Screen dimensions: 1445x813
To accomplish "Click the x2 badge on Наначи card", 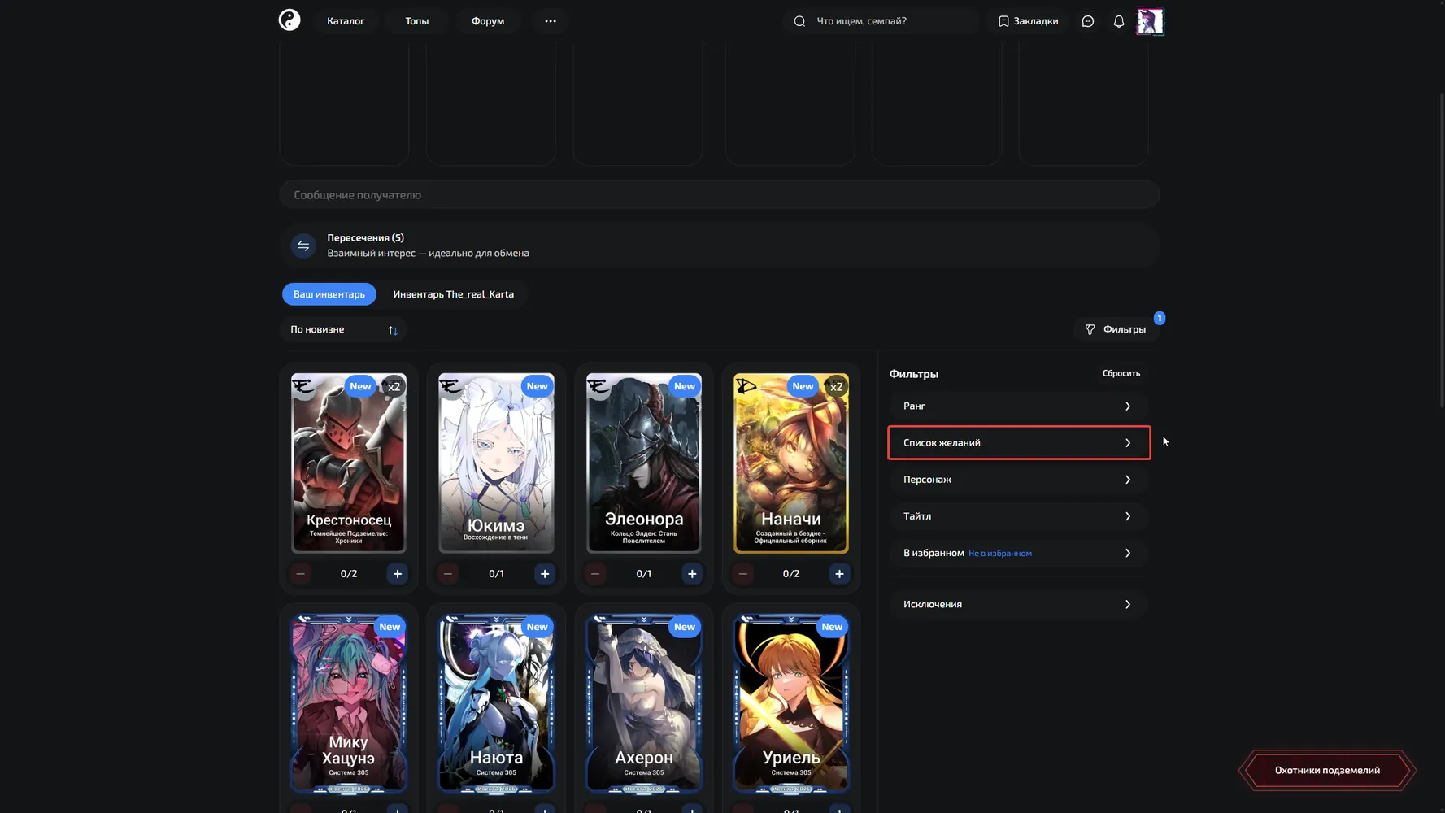I will 837,387.
